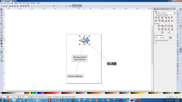Click the Normal Software box
Viewport: 182px width, 102px height.
75,76
